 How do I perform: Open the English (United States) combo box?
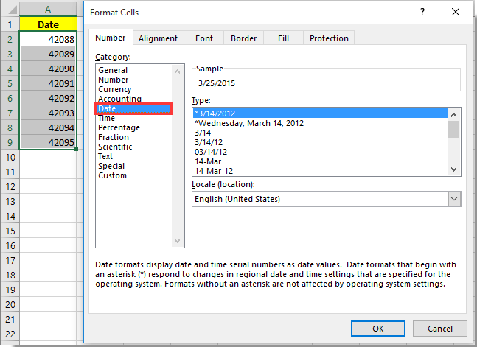pyautogui.click(x=327, y=199)
